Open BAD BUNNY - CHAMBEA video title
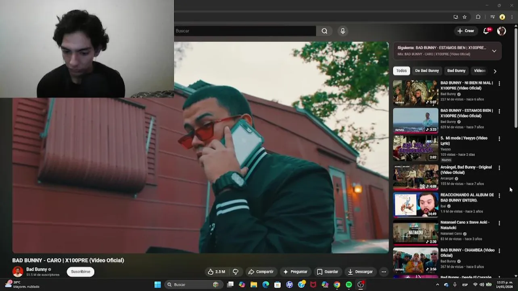The height and width of the screenshot is (291, 518). (x=468, y=253)
